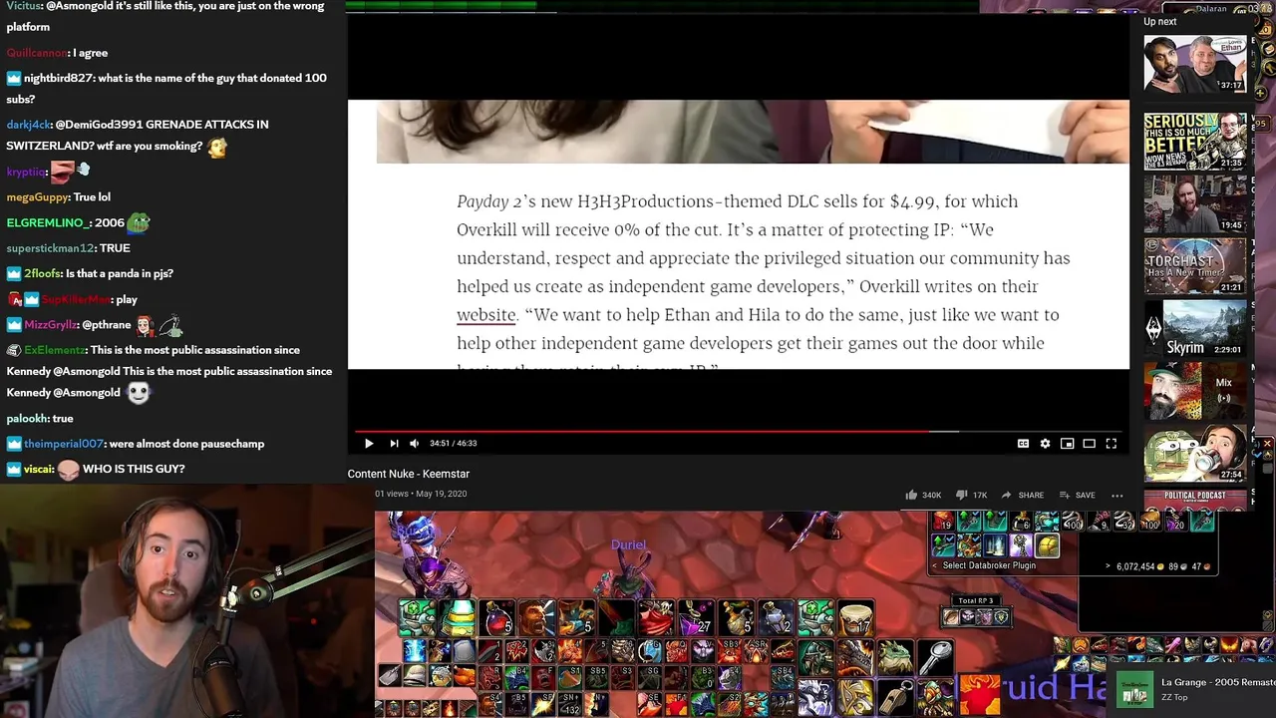Open the 'website' link in the article

tap(485, 315)
